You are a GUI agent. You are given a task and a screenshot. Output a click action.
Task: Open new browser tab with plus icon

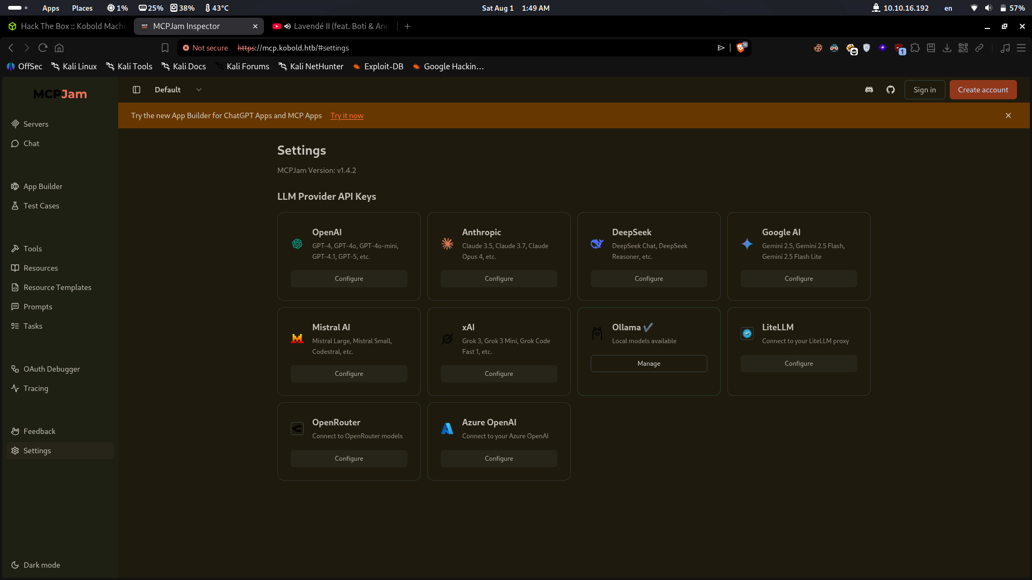click(x=407, y=26)
